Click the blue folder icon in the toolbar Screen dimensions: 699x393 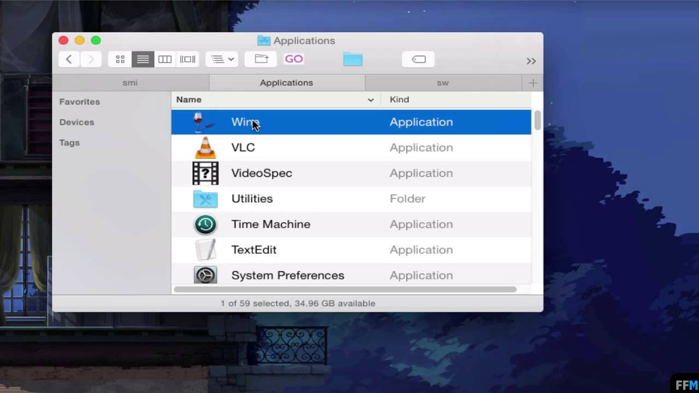pyautogui.click(x=353, y=59)
